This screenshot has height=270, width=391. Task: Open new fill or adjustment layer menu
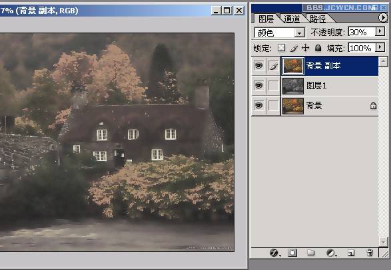click(332, 253)
